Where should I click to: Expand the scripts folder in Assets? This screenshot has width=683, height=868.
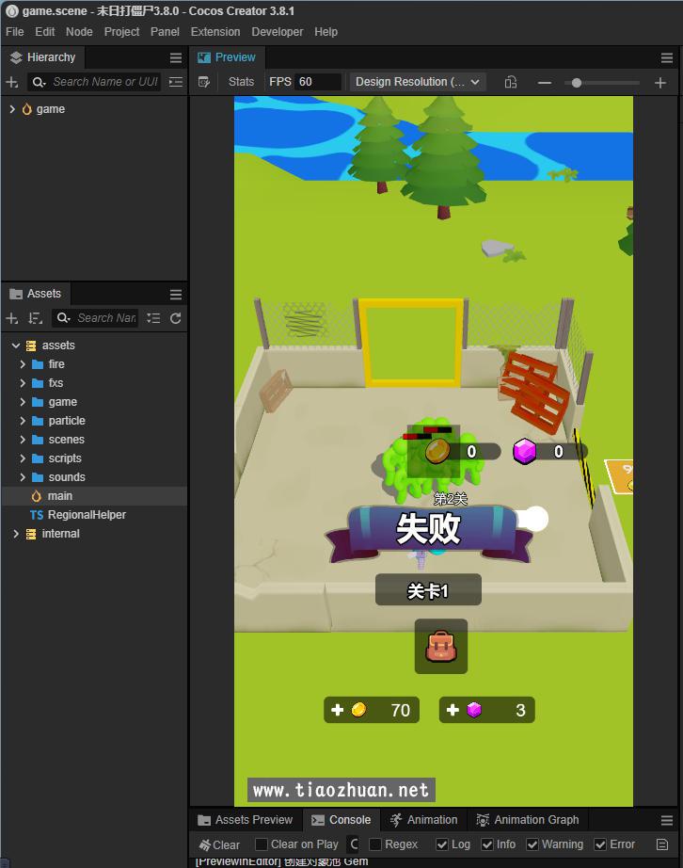coord(23,458)
